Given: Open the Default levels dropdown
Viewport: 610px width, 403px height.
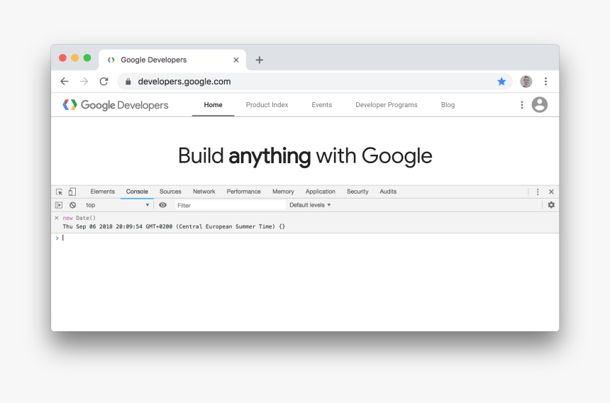Looking at the screenshot, I should click(310, 205).
